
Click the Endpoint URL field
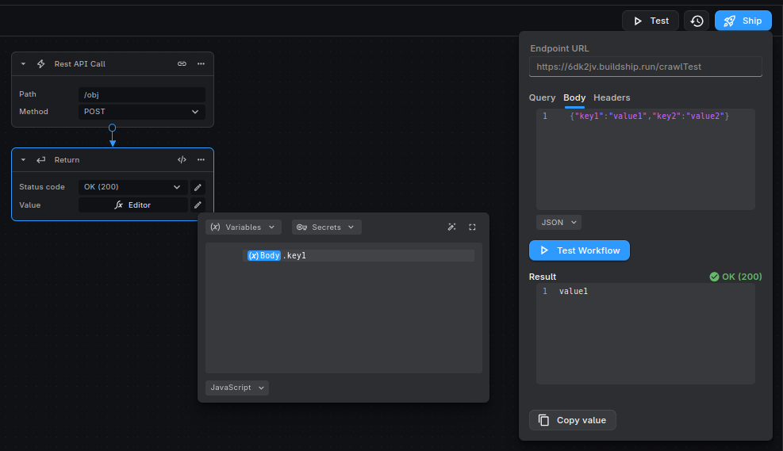[x=646, y=67]
